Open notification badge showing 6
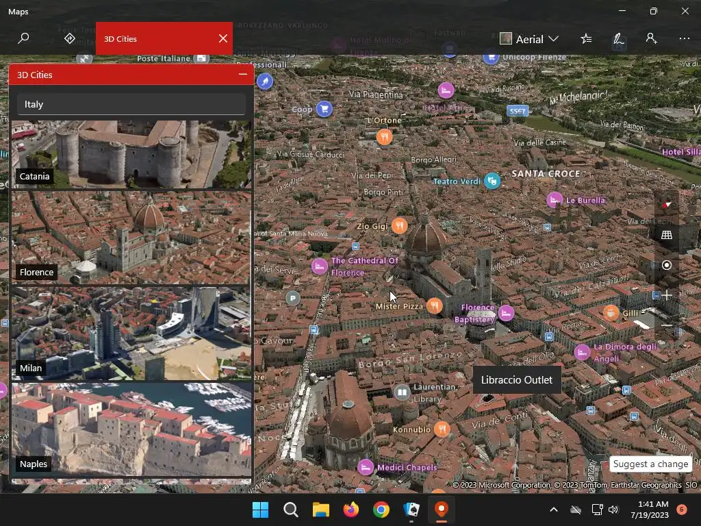The width and height of the screenshot is (701, 526). pyautogui.click(x=682, y=510)
